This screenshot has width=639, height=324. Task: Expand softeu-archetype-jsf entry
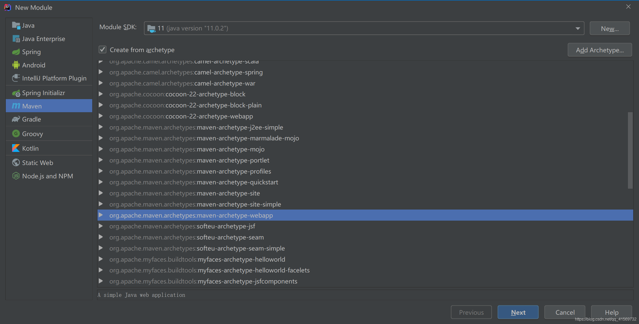(x=101, y=226)
